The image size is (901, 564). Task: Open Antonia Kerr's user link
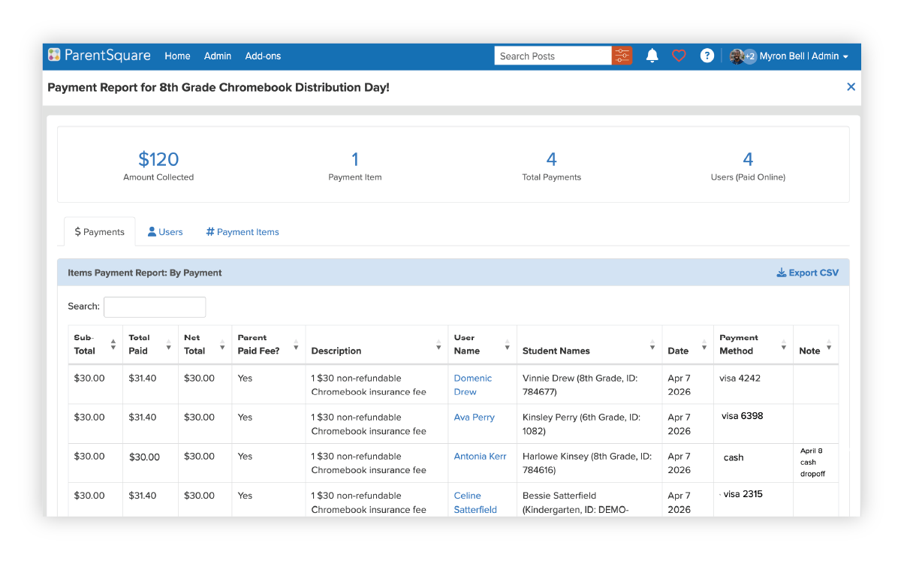[480, 456]
